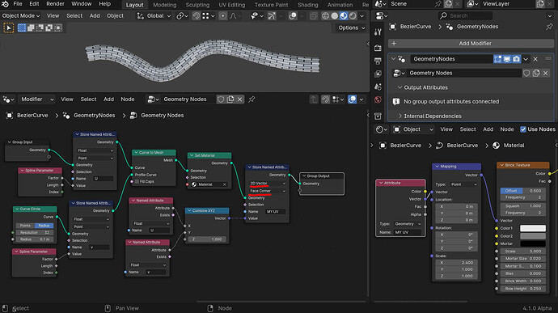Click Mapping Scale X value 2.400
This screenshot has height=313, width=558.
[457, 263]
